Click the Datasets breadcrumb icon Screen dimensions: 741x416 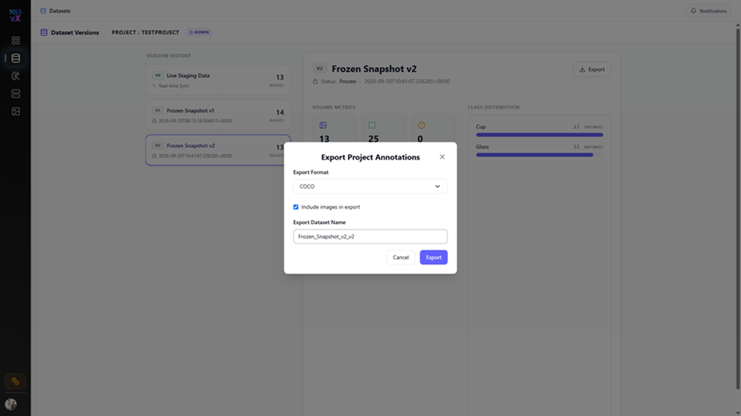pos(43,11)
